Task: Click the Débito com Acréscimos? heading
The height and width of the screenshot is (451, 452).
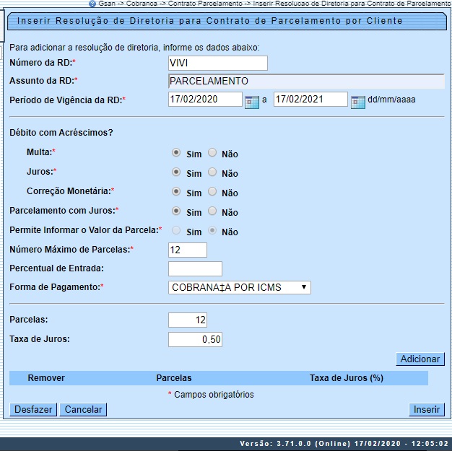Action: pos(61,133)
